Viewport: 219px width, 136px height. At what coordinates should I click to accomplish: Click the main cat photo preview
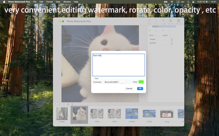point(100,64)
